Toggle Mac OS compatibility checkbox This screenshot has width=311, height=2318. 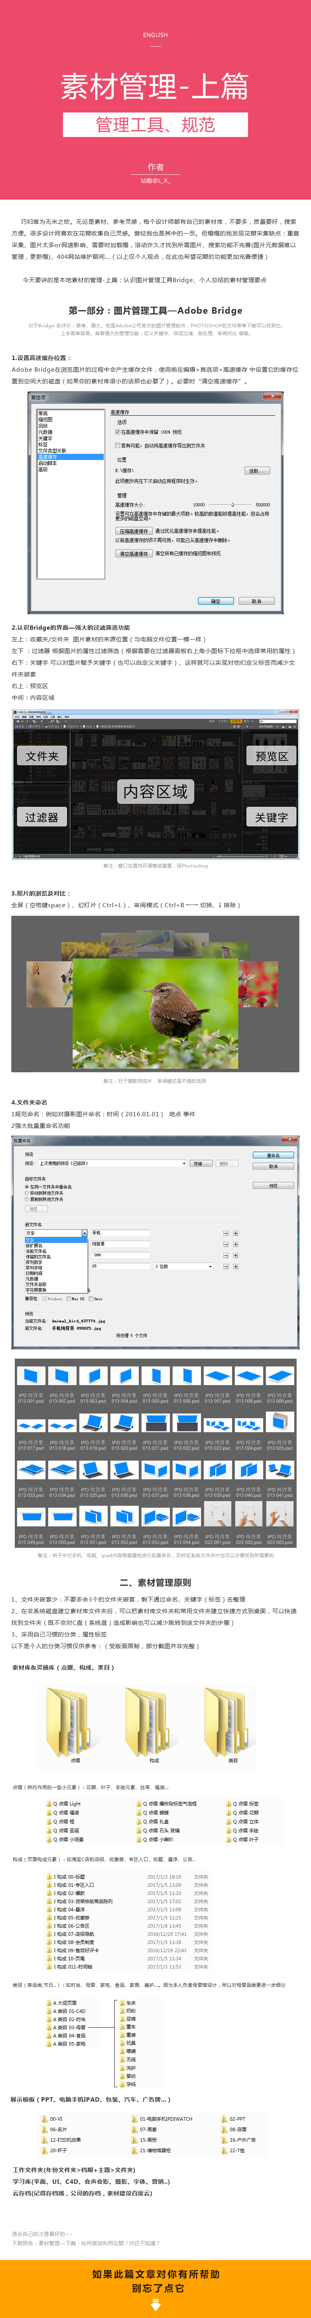(x=68, y=1298)
